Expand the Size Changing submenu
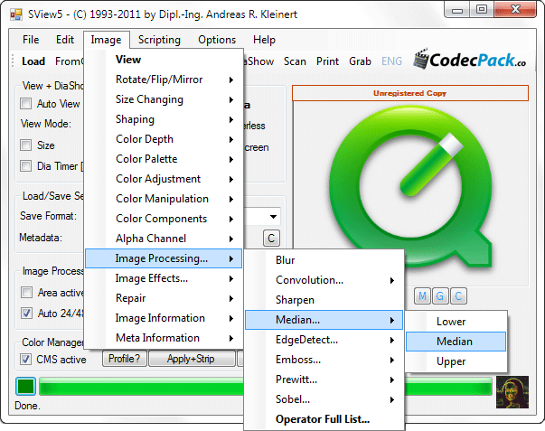 164,99
